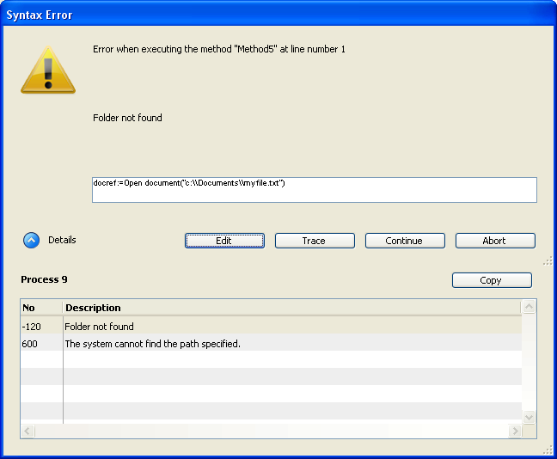Click the Trace button

coord(314,241)
